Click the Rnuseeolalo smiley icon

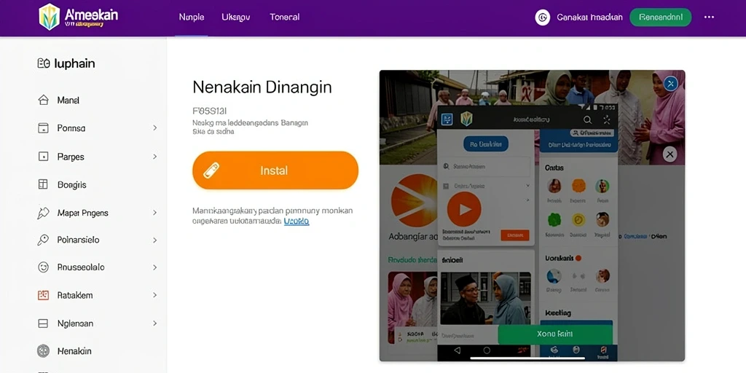[43, 267]
